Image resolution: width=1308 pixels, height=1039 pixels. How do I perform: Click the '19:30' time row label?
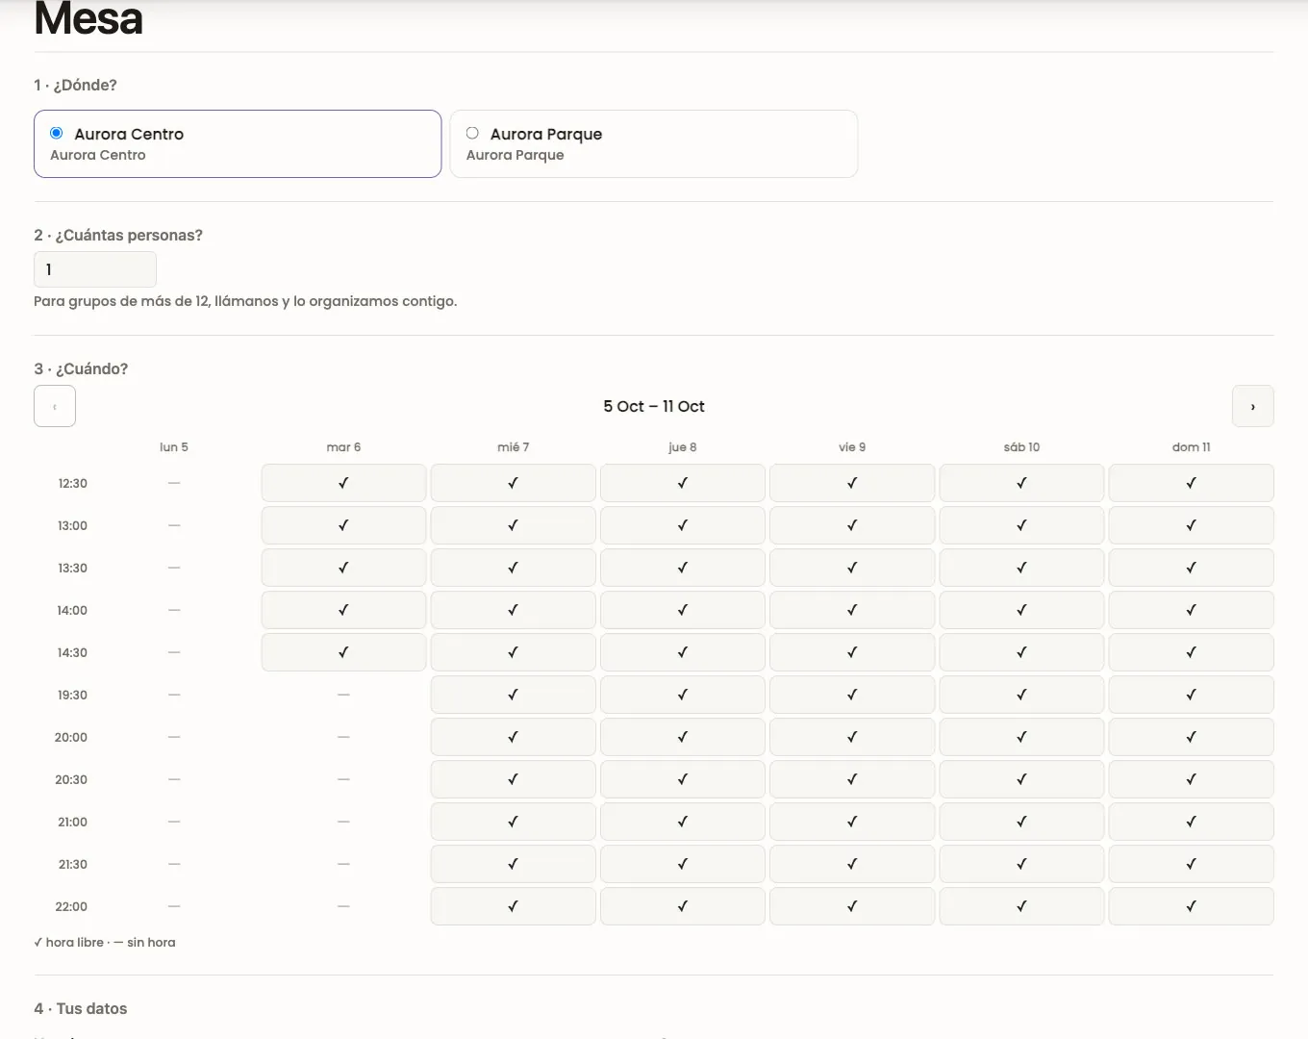[x=72, y=695]
